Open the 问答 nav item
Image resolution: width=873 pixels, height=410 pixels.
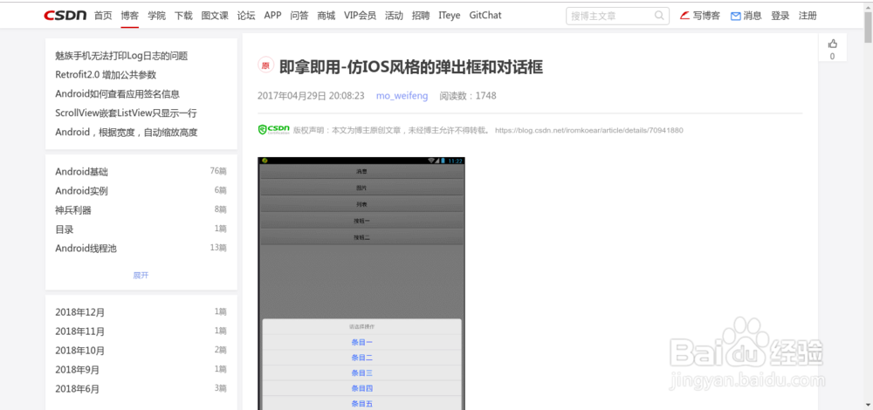pyautogui.click(x=299, y=16)
